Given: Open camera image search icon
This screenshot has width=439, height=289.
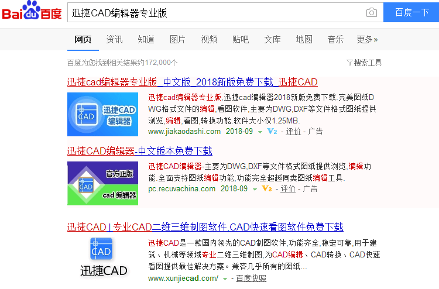Looking at the screenshot, I should (x=372, y=13).
